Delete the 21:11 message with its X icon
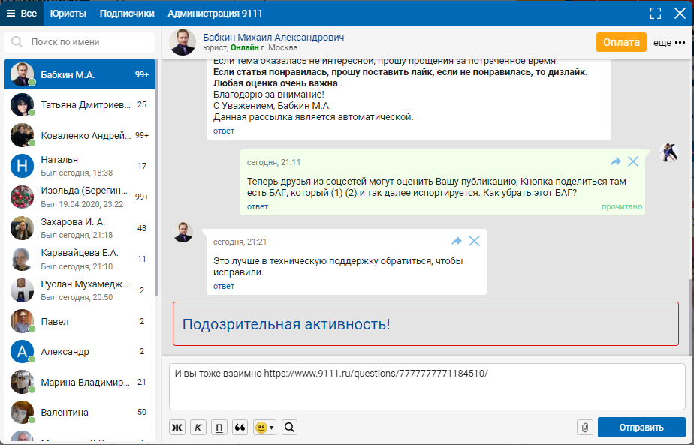The image size is (694, 445). [633, 161]
